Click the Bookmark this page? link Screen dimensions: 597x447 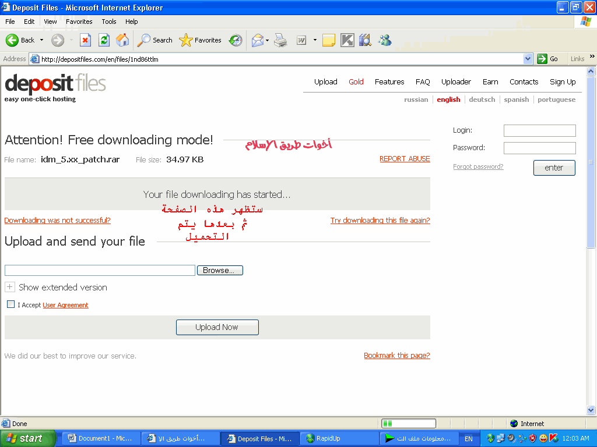pyautogui.click(x=396, y=356)
